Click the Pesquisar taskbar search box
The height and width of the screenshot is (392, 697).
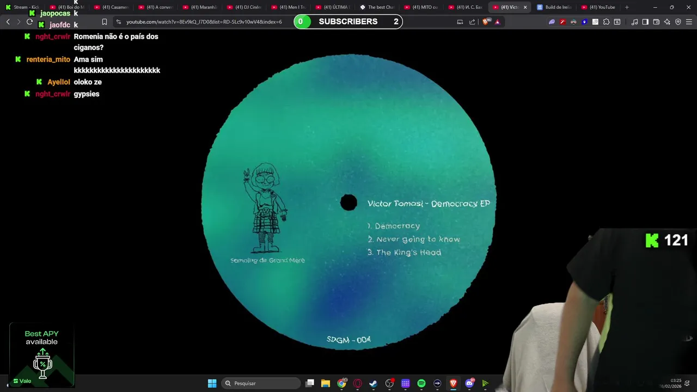point(261,383)
